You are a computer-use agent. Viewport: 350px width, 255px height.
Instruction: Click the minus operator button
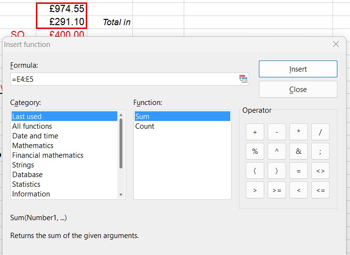pyautogui.click(x=277, y=132)
